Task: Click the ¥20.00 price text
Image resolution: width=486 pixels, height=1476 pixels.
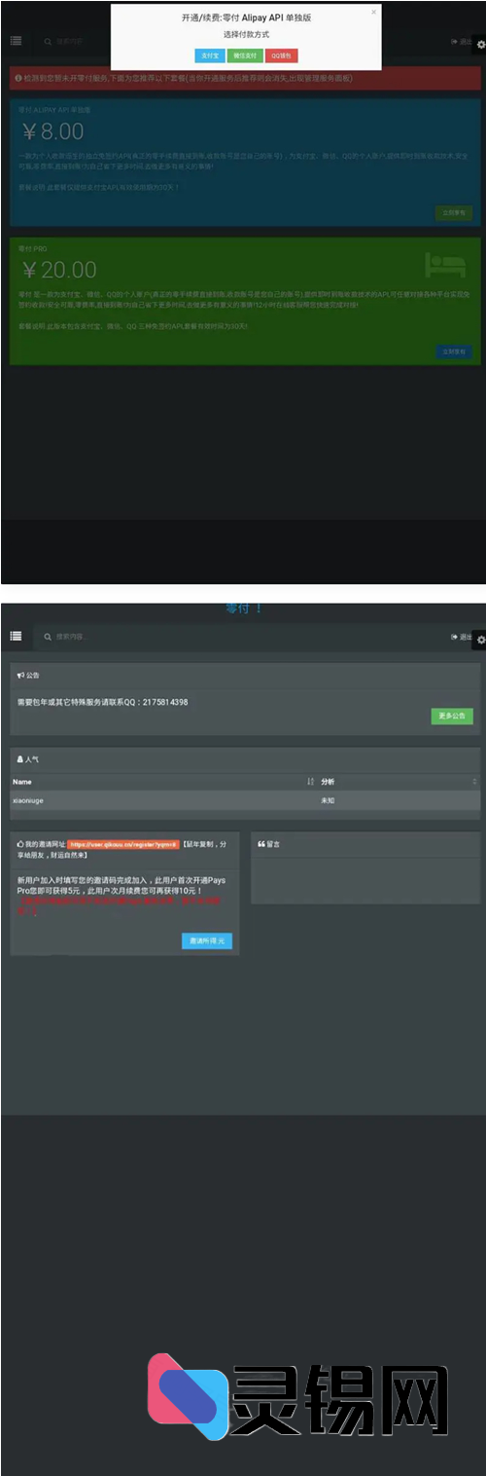Action: pos(58,269)
